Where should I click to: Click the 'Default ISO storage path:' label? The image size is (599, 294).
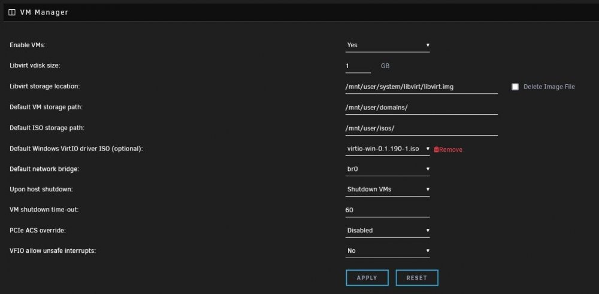pos(47,128)
